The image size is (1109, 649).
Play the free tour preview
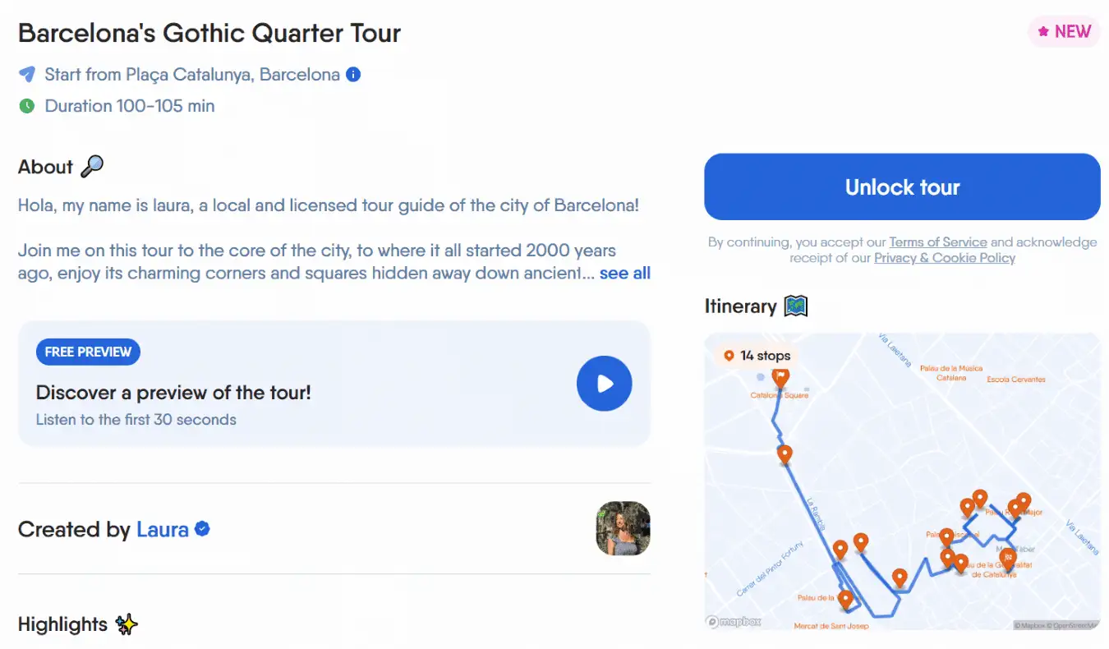[604, 384]
